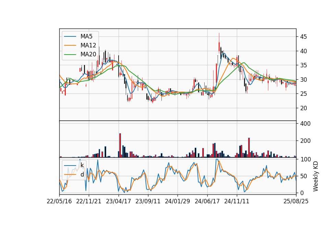329x237 pixels.
Task: Click the MA12 legend label
Action: 88,45
